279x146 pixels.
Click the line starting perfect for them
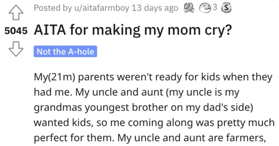click(150, 138)
